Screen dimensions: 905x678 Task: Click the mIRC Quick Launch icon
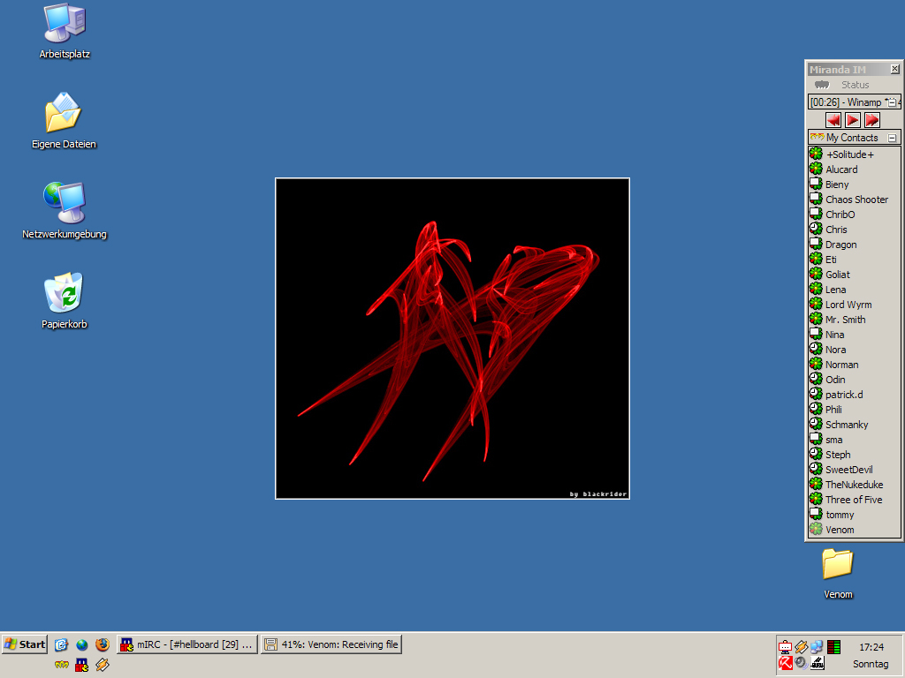coord(81,664)
